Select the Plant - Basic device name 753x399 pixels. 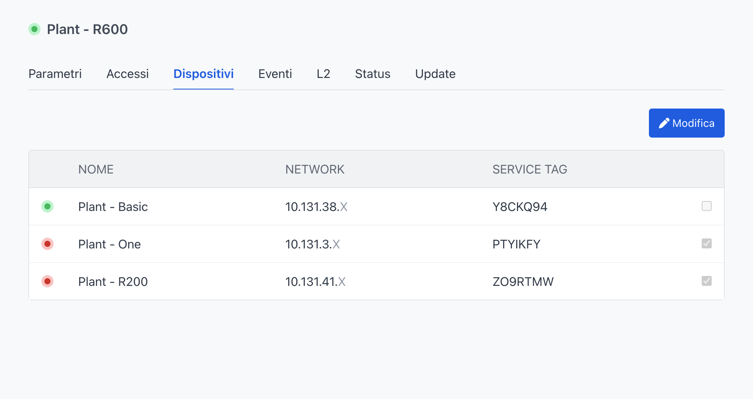(113, 207)
